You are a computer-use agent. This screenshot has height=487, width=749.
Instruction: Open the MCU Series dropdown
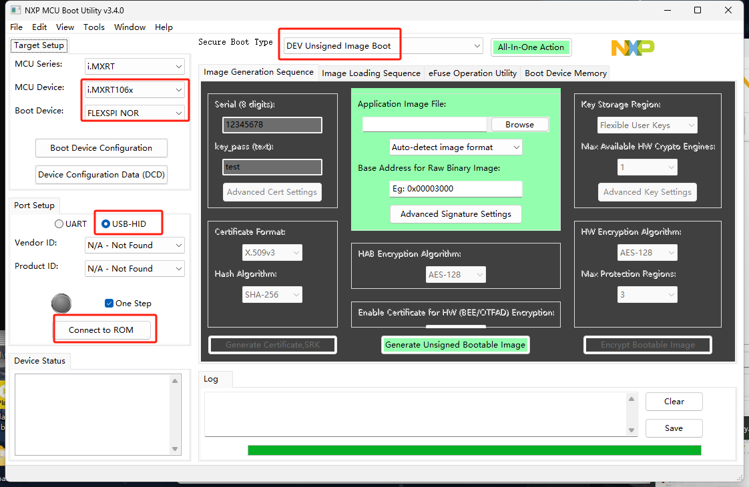[x=134, y=66]
